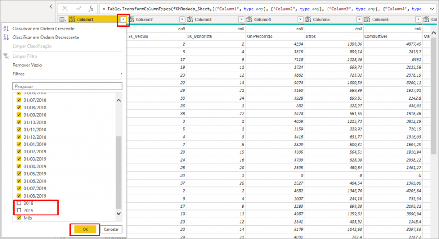
Task: Choose Classificar em Ordem Decrescente
Action: point(46,38)
